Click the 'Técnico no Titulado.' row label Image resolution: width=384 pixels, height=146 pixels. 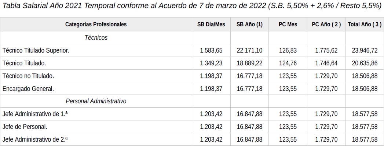28,76
